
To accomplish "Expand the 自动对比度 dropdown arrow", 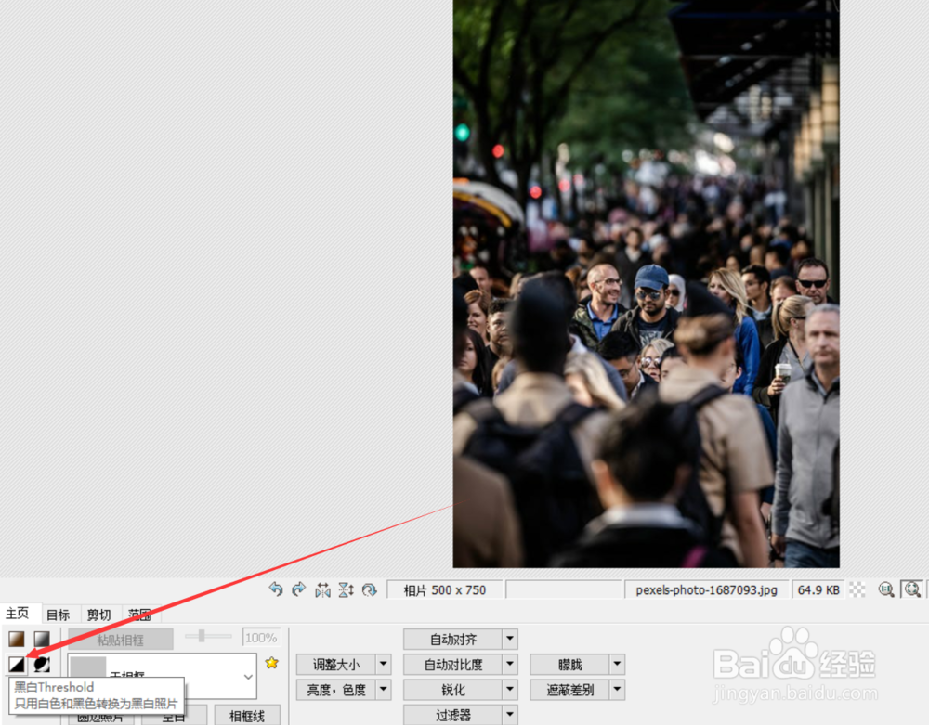I will click(510, 665).
